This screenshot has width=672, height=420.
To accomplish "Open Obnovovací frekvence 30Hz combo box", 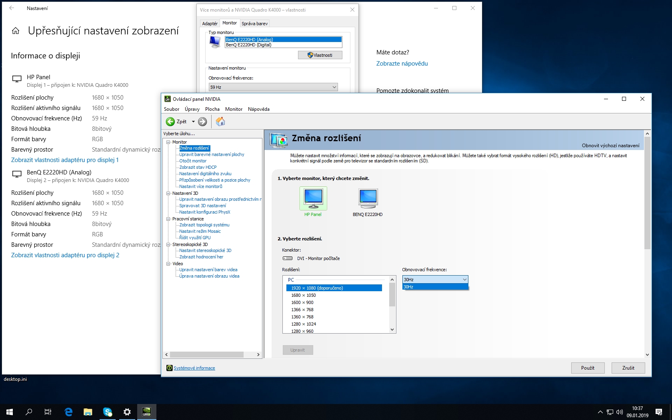I will click(x=435, y=280).
